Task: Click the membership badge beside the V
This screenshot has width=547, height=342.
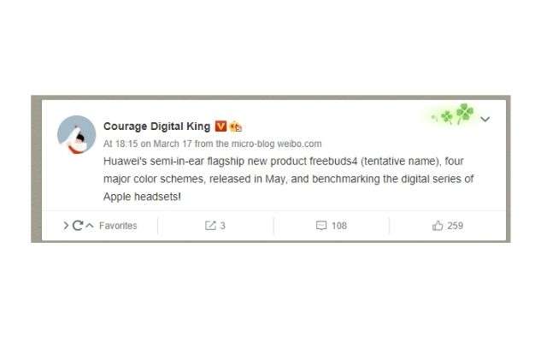Action: [x=236, y=127]
